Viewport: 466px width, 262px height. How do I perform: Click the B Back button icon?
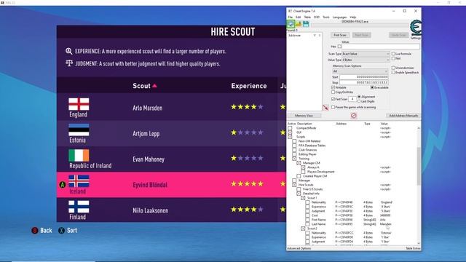point(35,231)
